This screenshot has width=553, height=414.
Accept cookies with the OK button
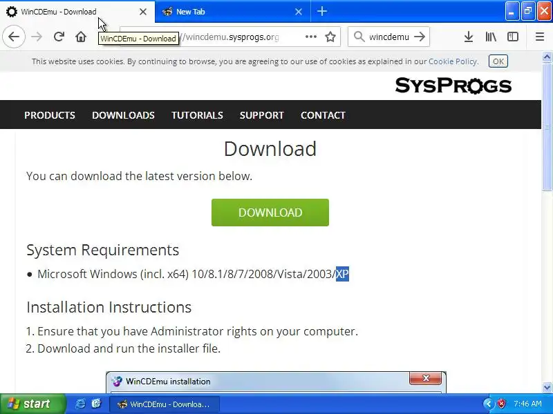pyautogui.click(x=498, y=61)
